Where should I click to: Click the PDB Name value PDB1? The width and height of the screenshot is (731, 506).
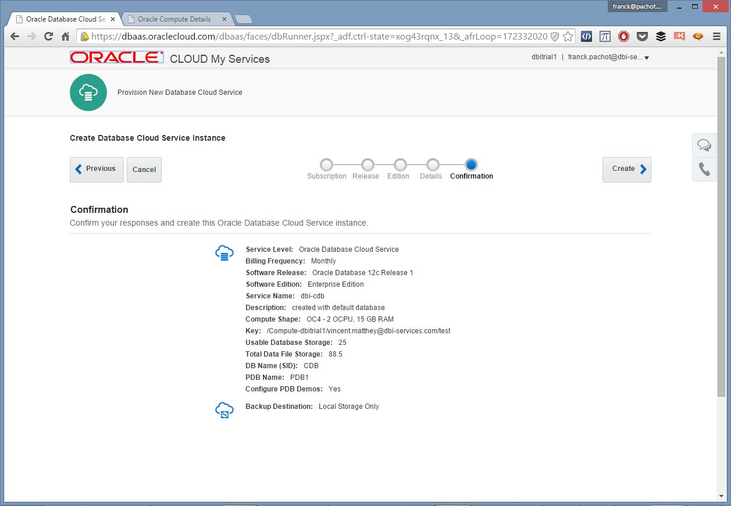(x=299, y=377)
